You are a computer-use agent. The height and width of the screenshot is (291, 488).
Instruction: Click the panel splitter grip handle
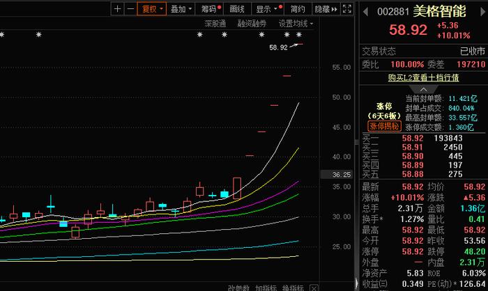click(357, 143)
